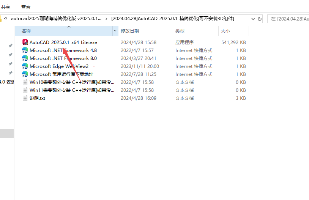Image resolution: width=309 pixels, height=200 pixels.
Task: Click the folder icon in the address bar
Action: (x=1, y=18)
